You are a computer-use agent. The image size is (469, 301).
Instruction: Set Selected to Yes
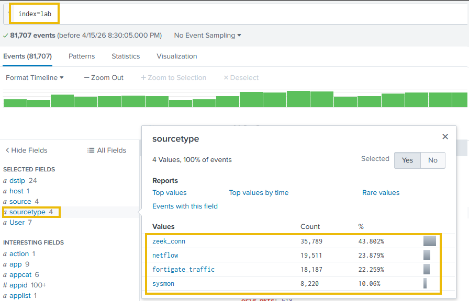click(x=407, y=160)
